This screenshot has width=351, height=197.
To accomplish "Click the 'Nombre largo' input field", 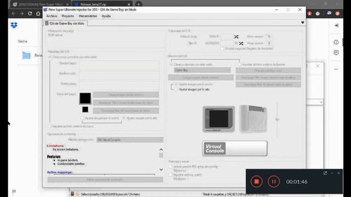I will (119, 65).
